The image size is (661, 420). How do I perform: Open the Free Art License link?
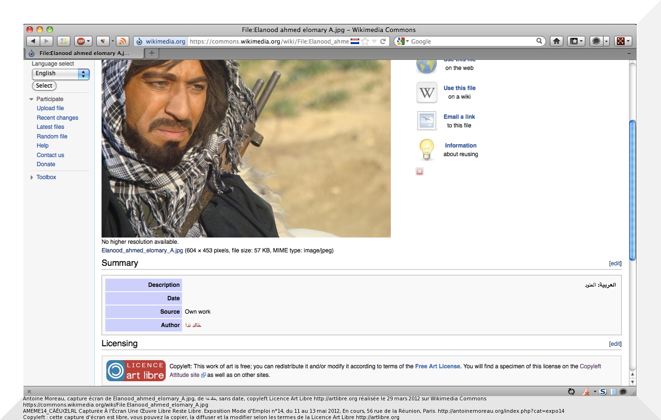437,366
